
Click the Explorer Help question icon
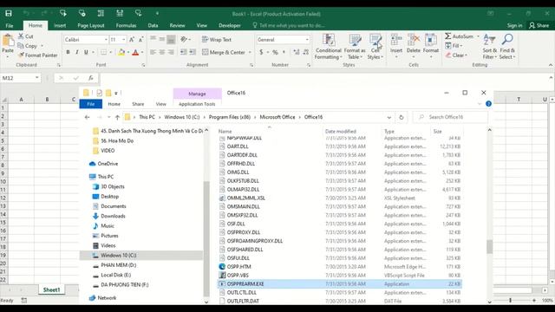pyautogui.click(x=488, y=104)
